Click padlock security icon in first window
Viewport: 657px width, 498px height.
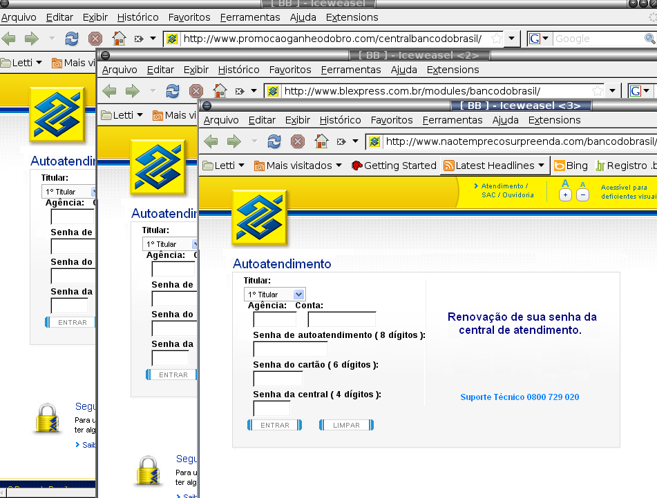(x=47, y=419)
